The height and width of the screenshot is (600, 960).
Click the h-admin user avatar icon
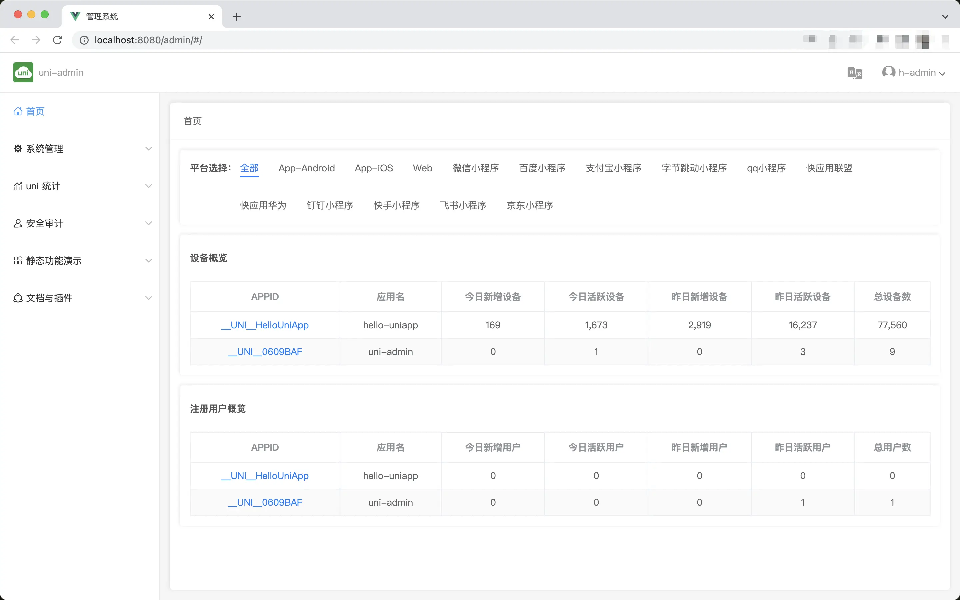tap(889, 72)
